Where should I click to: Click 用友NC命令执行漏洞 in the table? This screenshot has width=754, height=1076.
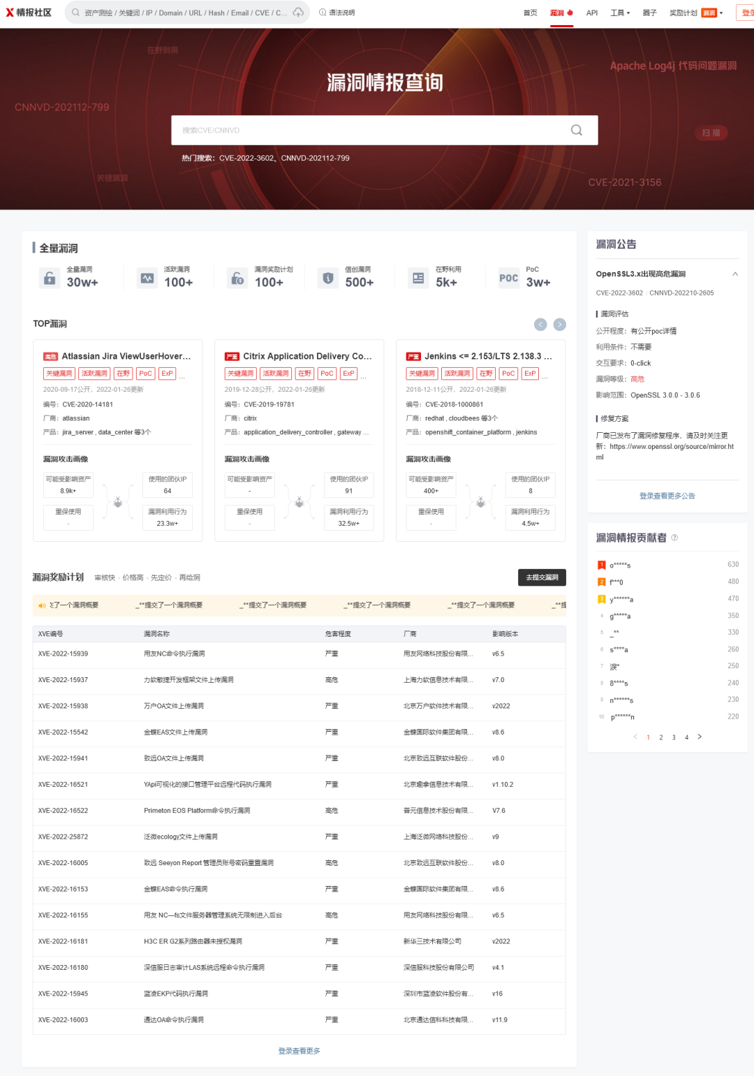coord(175,654)
